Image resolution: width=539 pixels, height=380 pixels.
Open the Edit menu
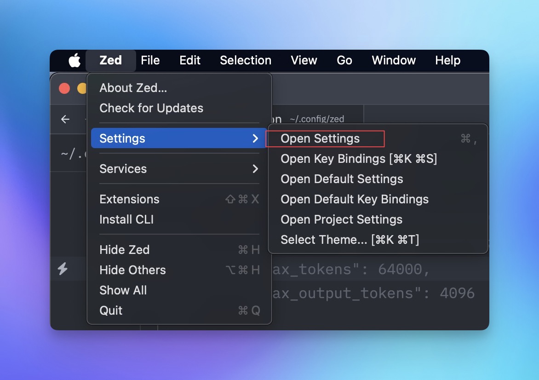click(x=190, y=60)
